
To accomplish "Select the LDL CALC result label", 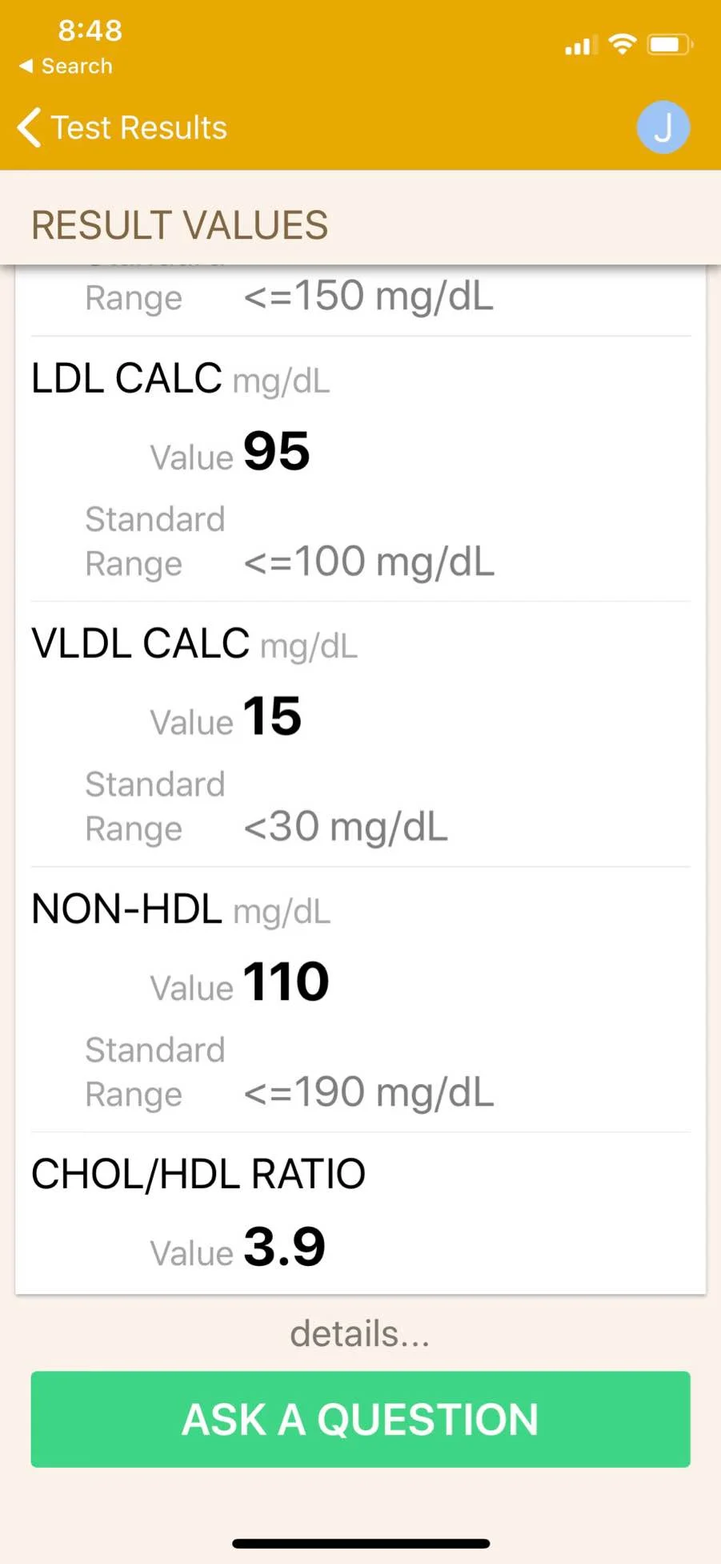I will point(126,378).
